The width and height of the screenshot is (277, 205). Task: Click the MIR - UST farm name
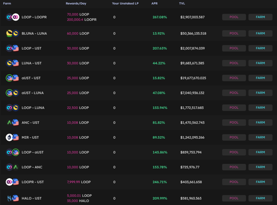pyautogui.click(x=30, y=137)
